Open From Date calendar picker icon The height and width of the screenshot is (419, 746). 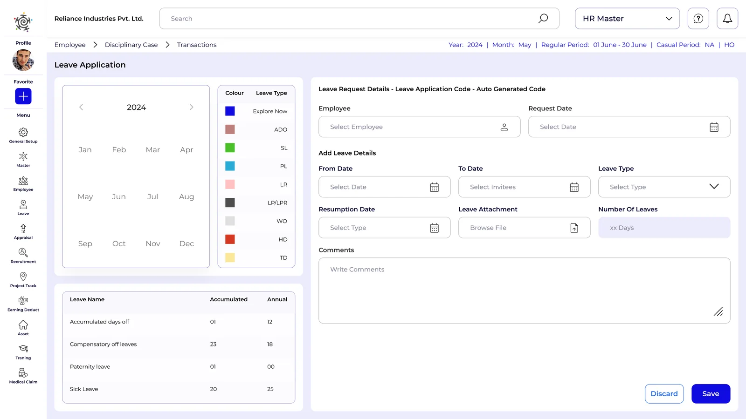[x=434, y=187]
